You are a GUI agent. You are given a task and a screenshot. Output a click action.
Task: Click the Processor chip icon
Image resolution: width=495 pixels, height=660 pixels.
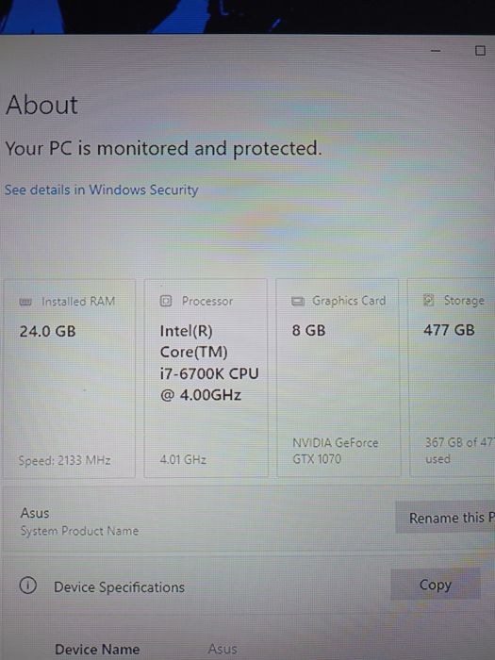(166, 301)
